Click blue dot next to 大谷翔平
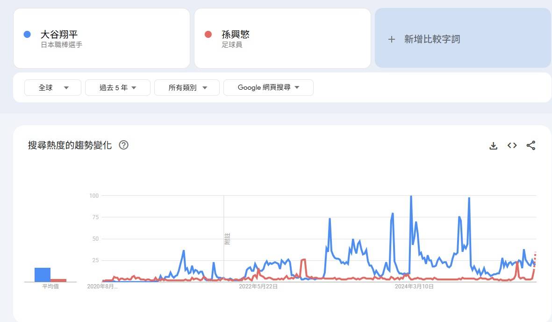The image size is (552, 322). click(x=27, y=34)
